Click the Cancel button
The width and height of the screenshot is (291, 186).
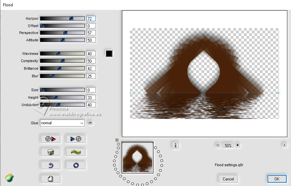tap(228, 179)
